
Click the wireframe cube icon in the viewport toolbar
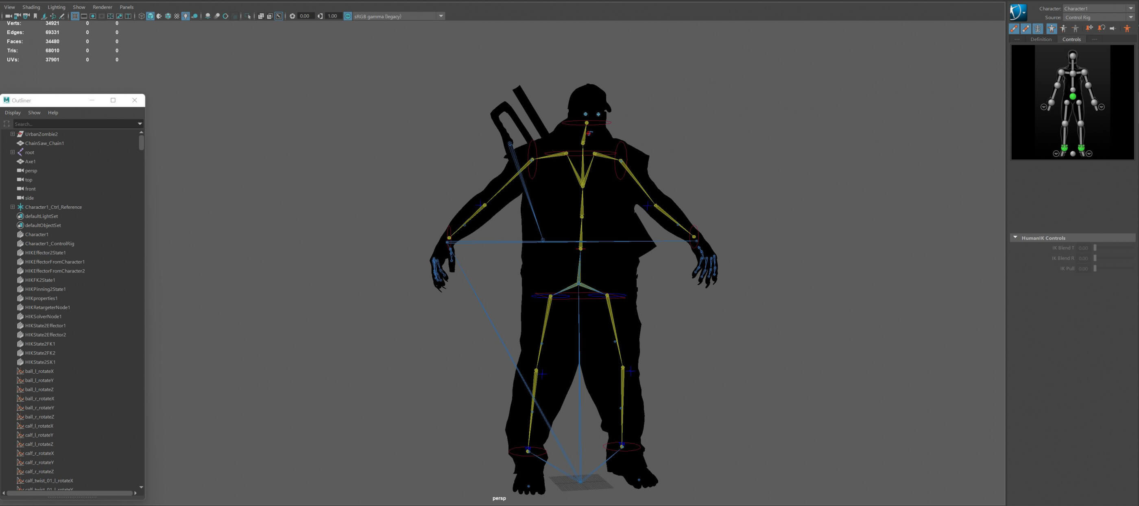142,16
